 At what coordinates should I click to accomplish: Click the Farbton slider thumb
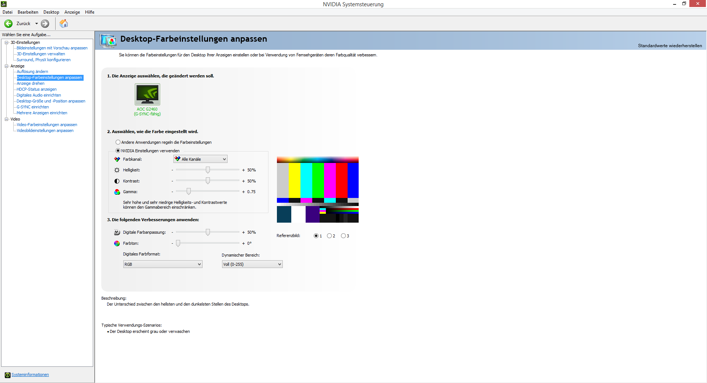178,243
